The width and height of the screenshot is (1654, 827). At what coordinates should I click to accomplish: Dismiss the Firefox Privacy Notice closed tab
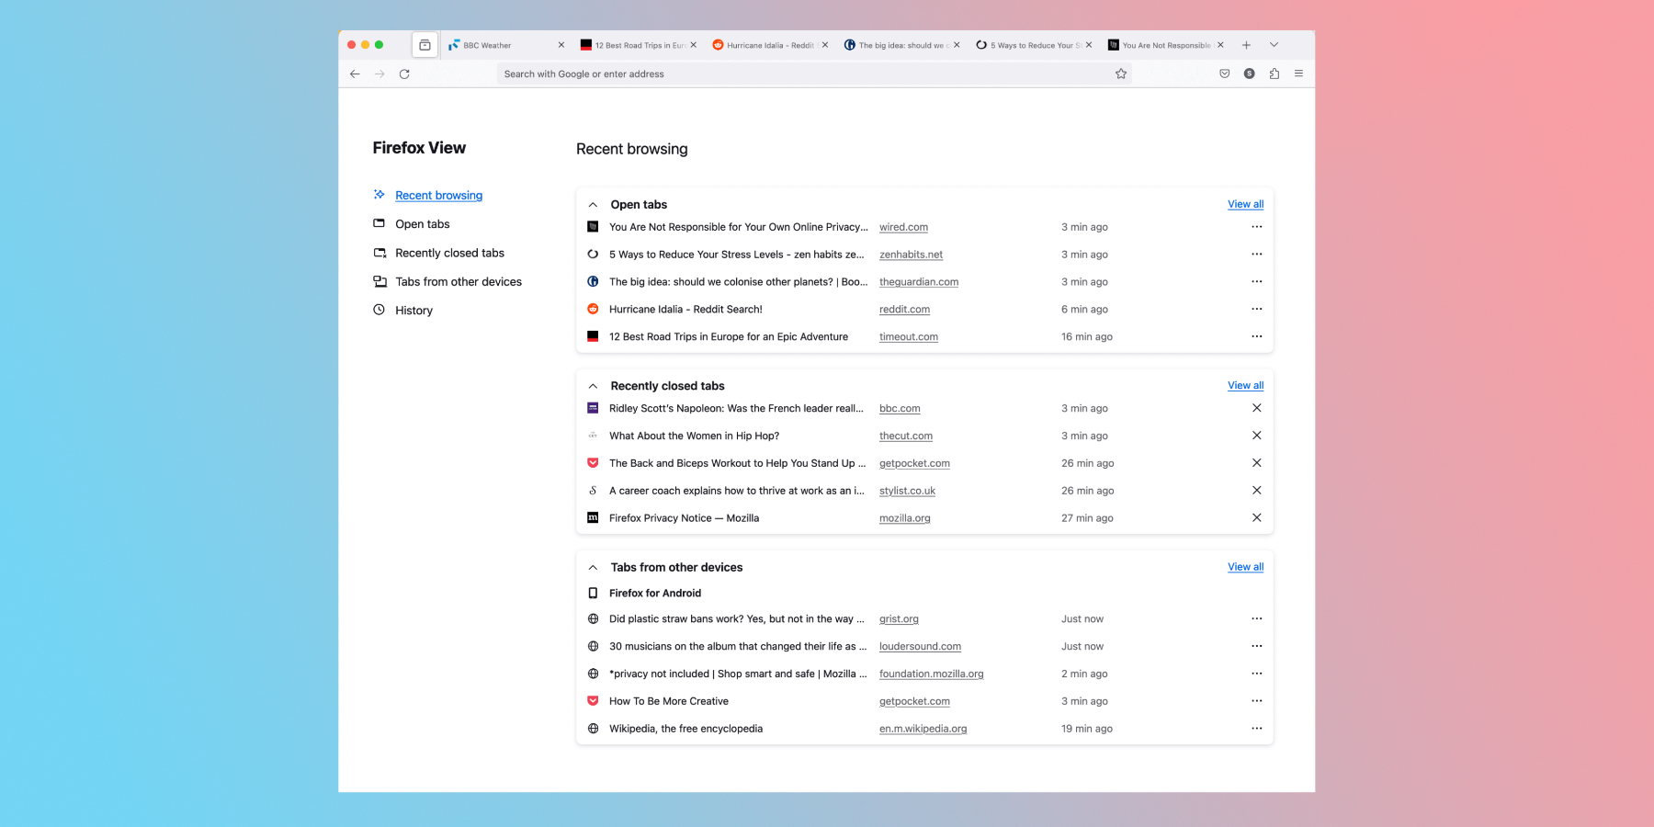click(1256, 518)
